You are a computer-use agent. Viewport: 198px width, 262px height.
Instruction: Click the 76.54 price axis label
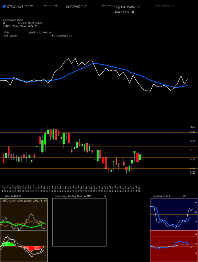tap(192, 132)
